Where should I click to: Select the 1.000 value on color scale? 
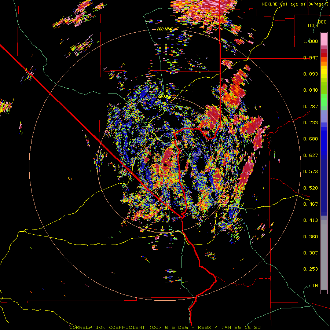pos(311,41)
